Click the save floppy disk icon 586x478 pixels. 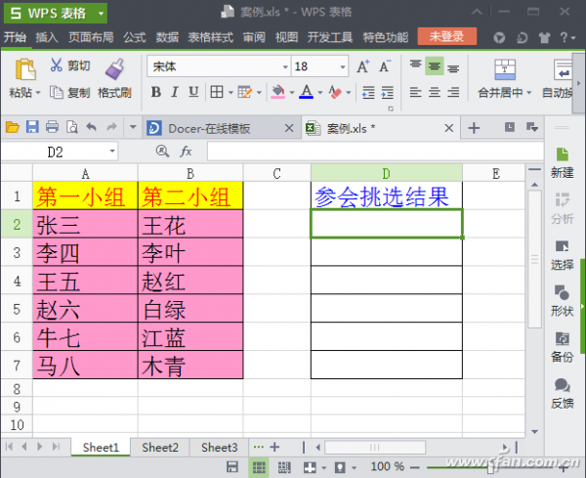32,127
